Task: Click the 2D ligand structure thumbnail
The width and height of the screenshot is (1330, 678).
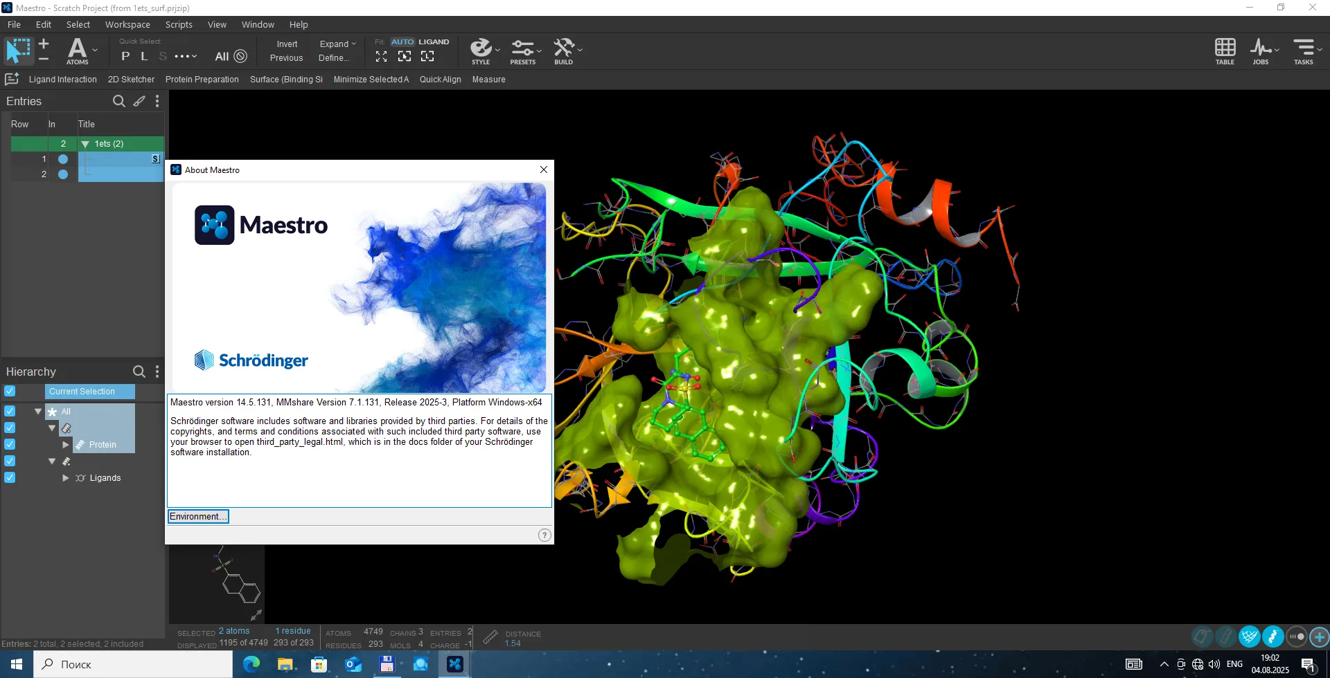Action: pos(218,584)
